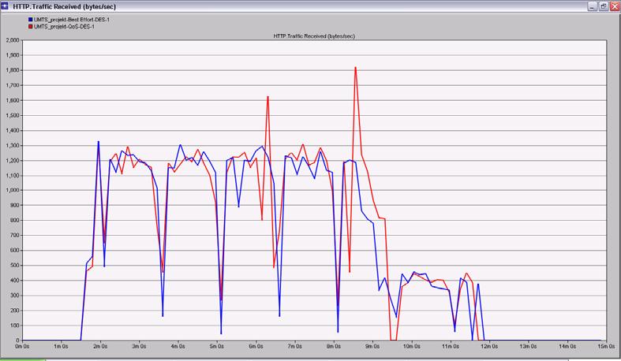Maximize the HTTP Traffic Received window
The height and width of the screenshot is (361, 621).
click(x=603, y=6)
